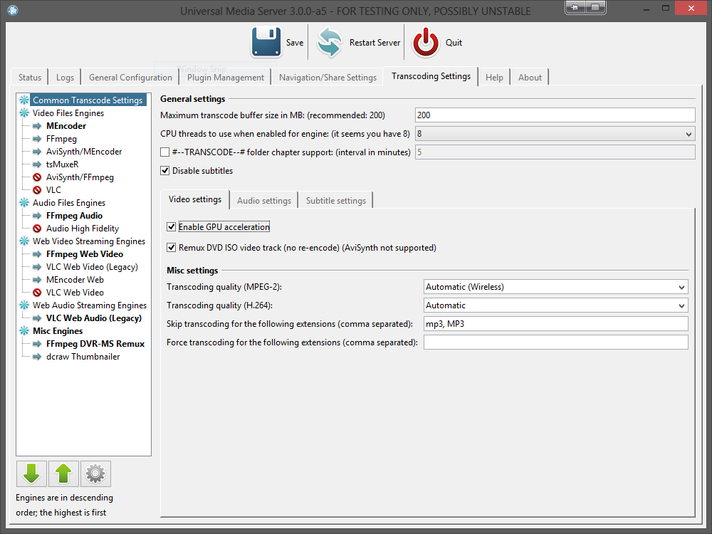Click the Save floppy disk icon

pyautogui.click(x=266, y=42)
